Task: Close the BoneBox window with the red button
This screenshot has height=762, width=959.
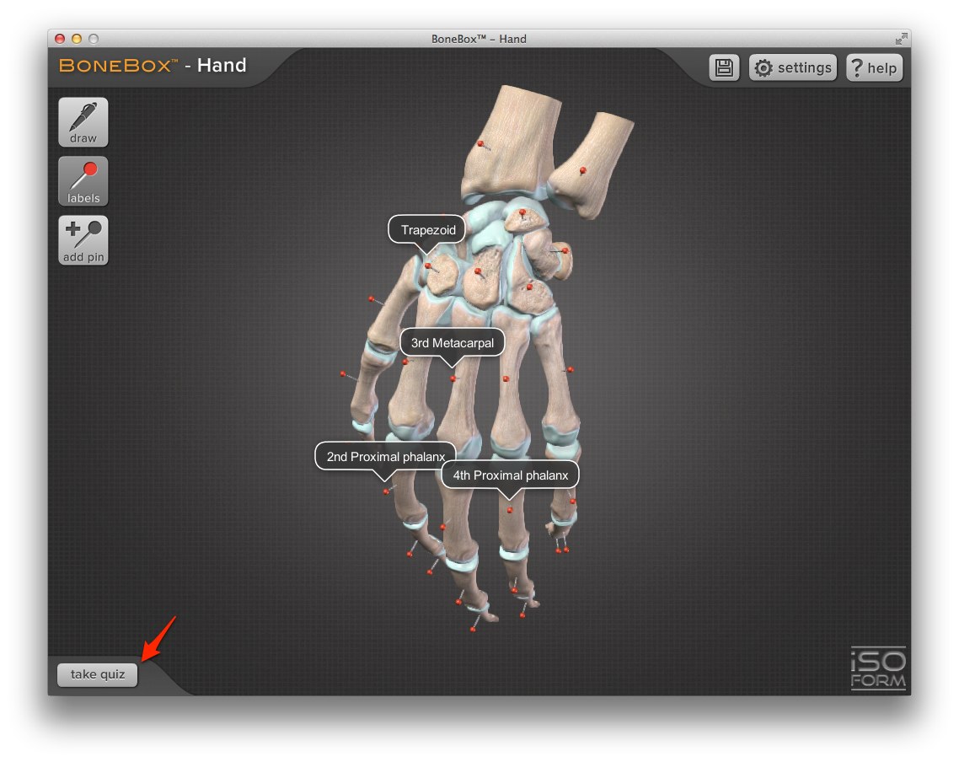Action: (60, 39)
